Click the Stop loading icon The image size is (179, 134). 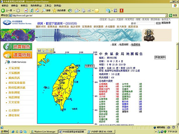(x=26, y=10)
